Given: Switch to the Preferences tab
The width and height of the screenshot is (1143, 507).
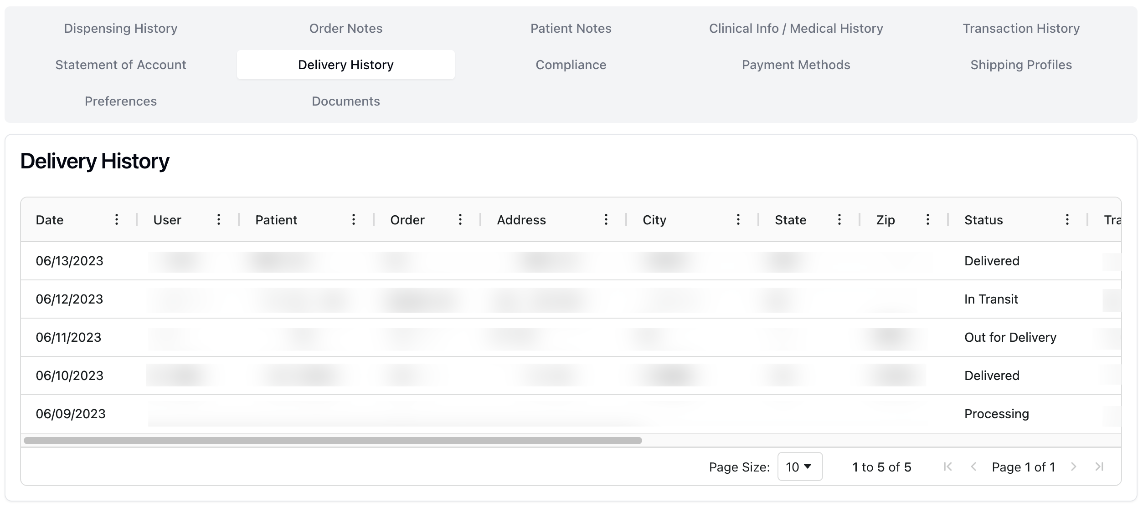Looking at the screenshot, I should pos(120,101).
